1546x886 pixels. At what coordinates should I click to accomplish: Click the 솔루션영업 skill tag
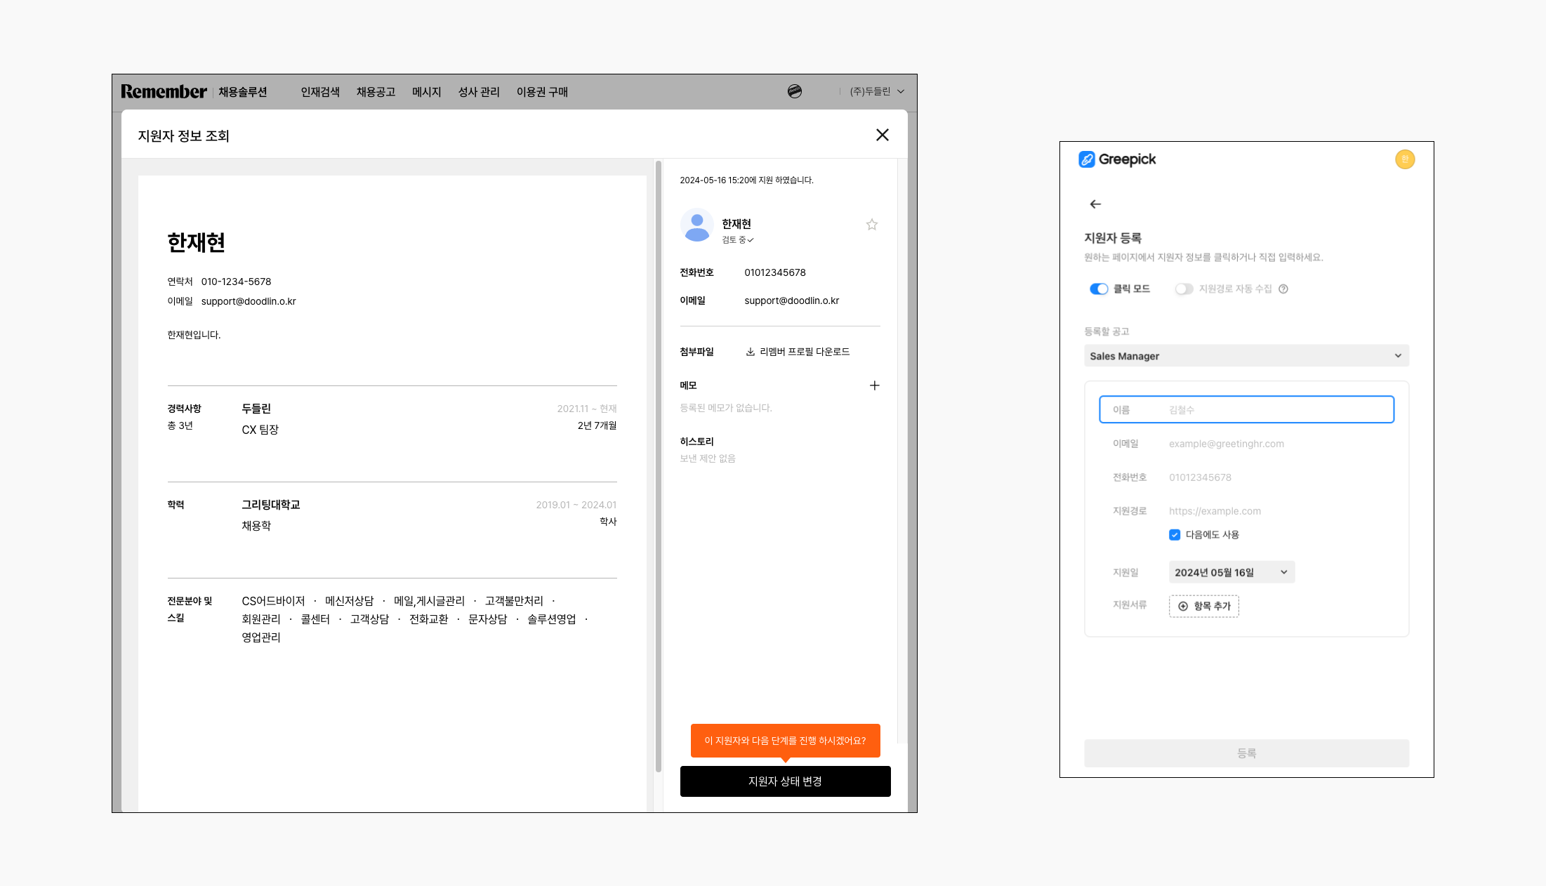click(x=552, y=619)
